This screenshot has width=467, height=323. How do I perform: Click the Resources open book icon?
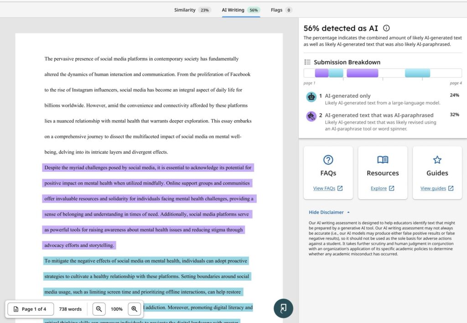(x=383, y=160)
